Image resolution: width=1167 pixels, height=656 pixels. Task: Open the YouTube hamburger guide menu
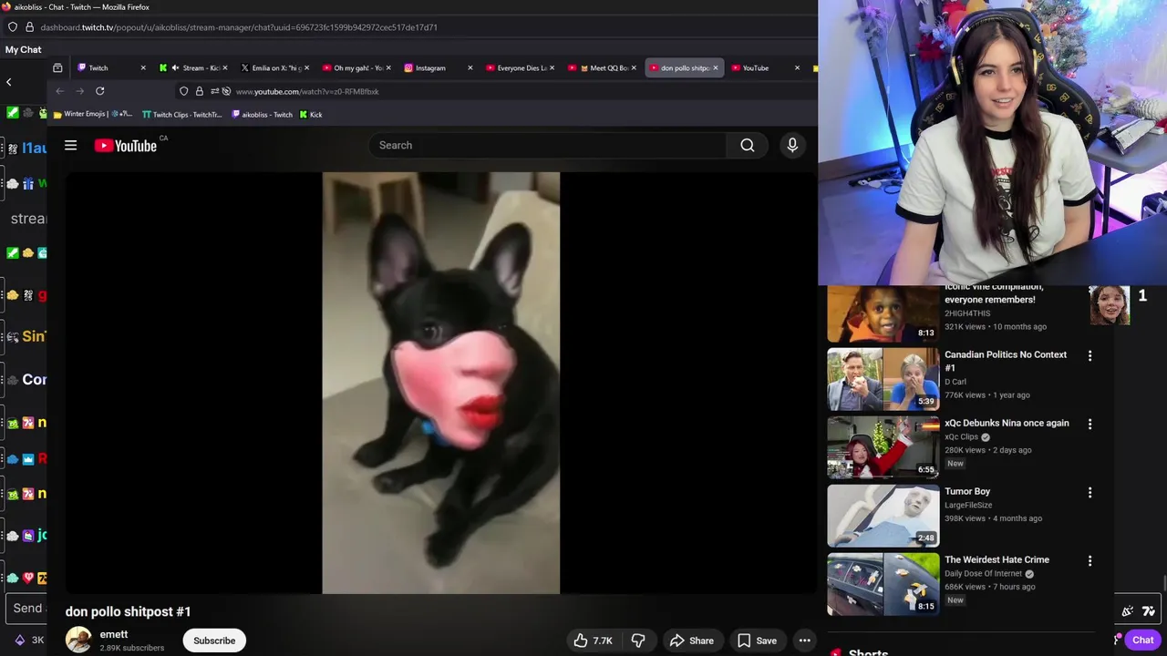click(70, 145)
